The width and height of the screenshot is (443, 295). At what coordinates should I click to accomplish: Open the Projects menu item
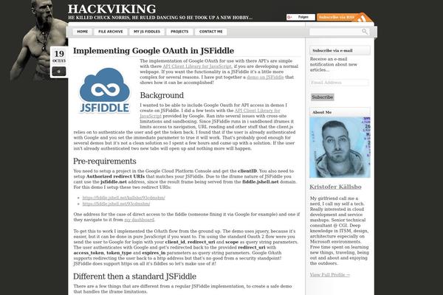coord(179,32)
